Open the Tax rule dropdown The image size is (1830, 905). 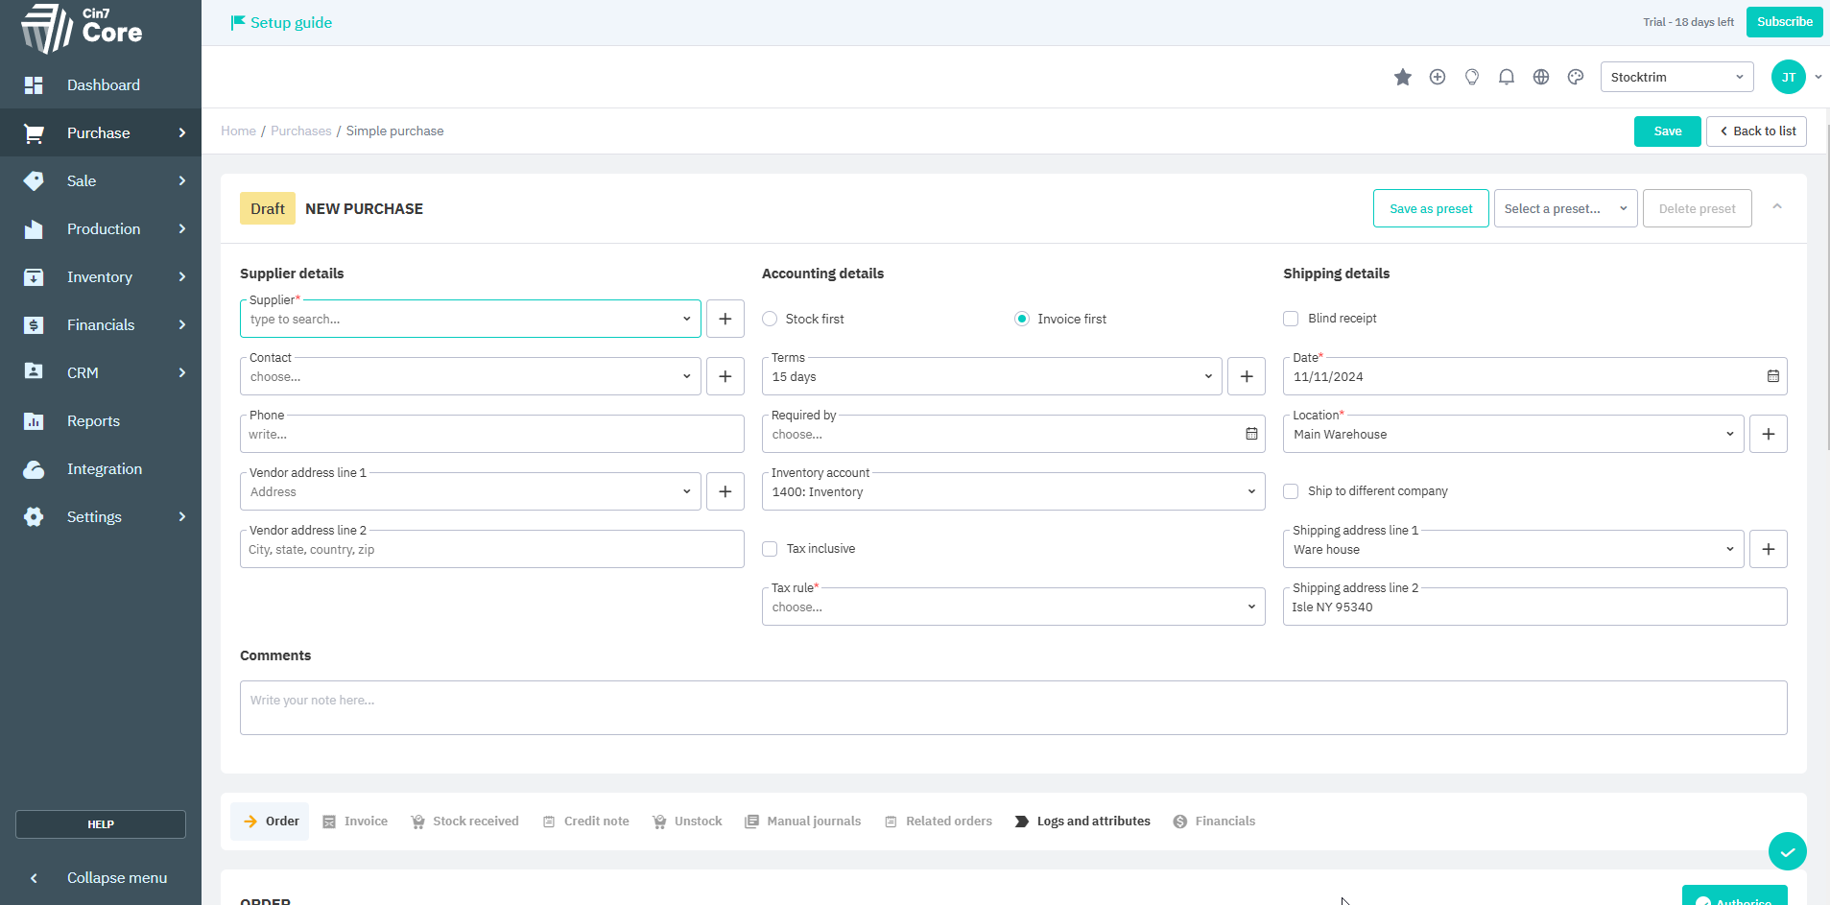1012,607
